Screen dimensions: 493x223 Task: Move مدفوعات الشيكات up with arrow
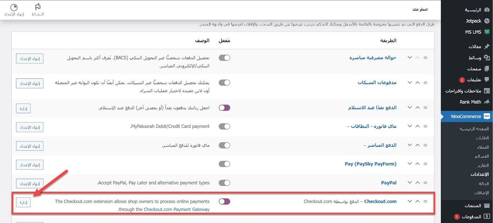(x=418, y=82)
